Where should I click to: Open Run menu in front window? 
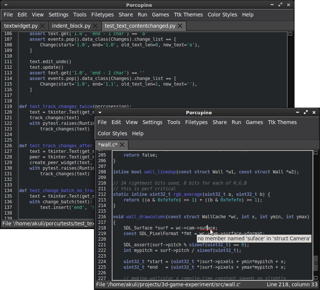(236, 122)
